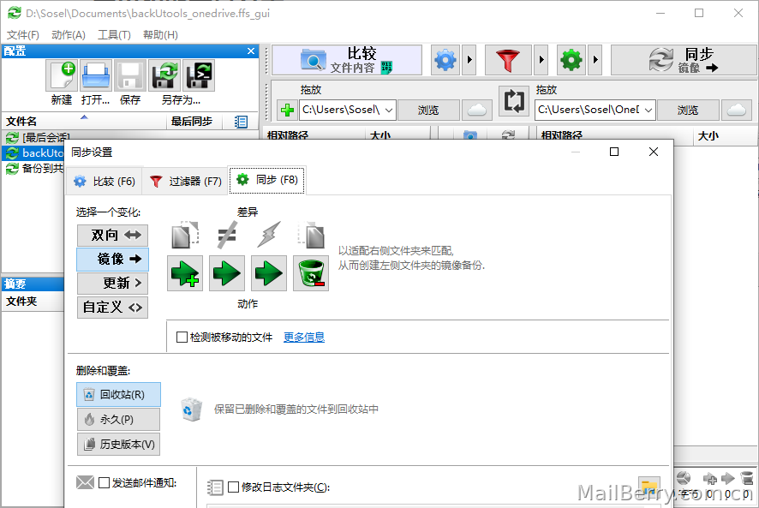The width and height of the screenshot is (759, 508).
Task: Click save as batch job icon
Action: coord(199,75)
